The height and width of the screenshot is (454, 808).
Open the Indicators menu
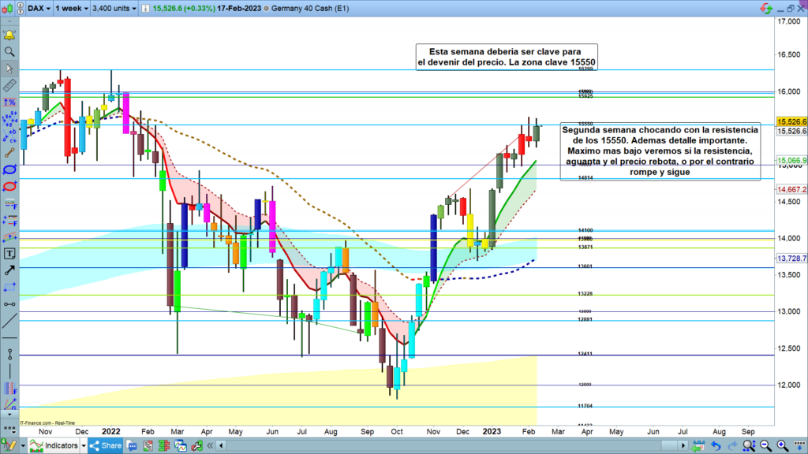tap(61, 446)
